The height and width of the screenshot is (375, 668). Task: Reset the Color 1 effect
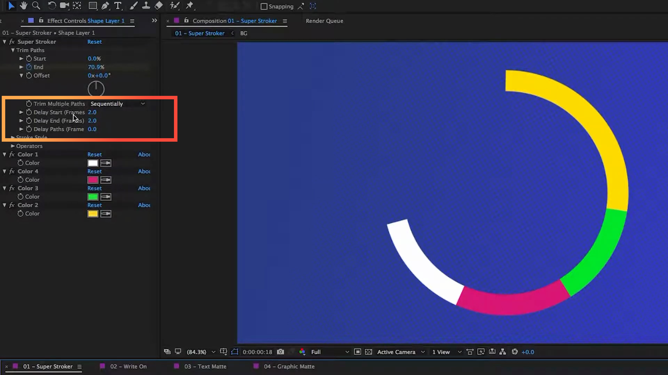[95, 155]
